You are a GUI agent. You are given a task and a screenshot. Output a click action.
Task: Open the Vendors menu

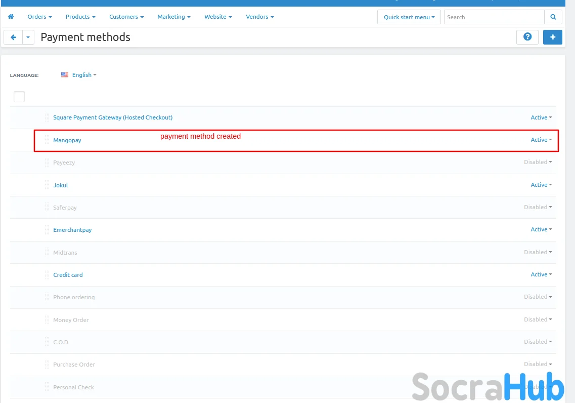[x=259, y=17]
